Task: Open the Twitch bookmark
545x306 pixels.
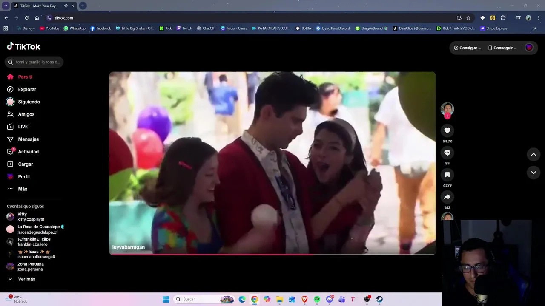Action: pos(184,28)
